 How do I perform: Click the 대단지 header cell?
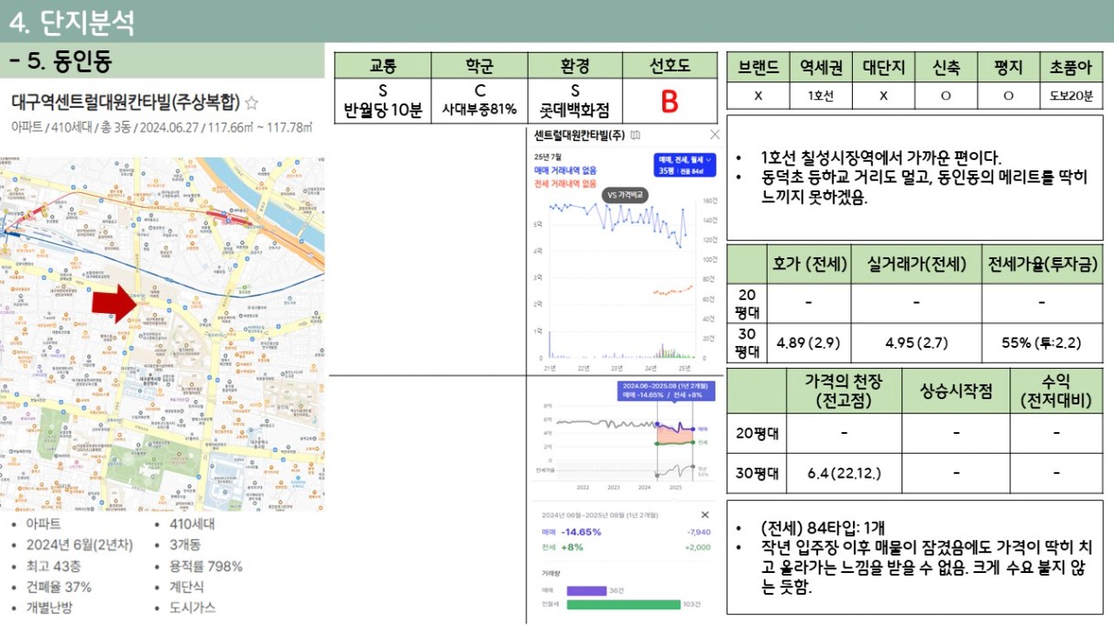(883, 67)
